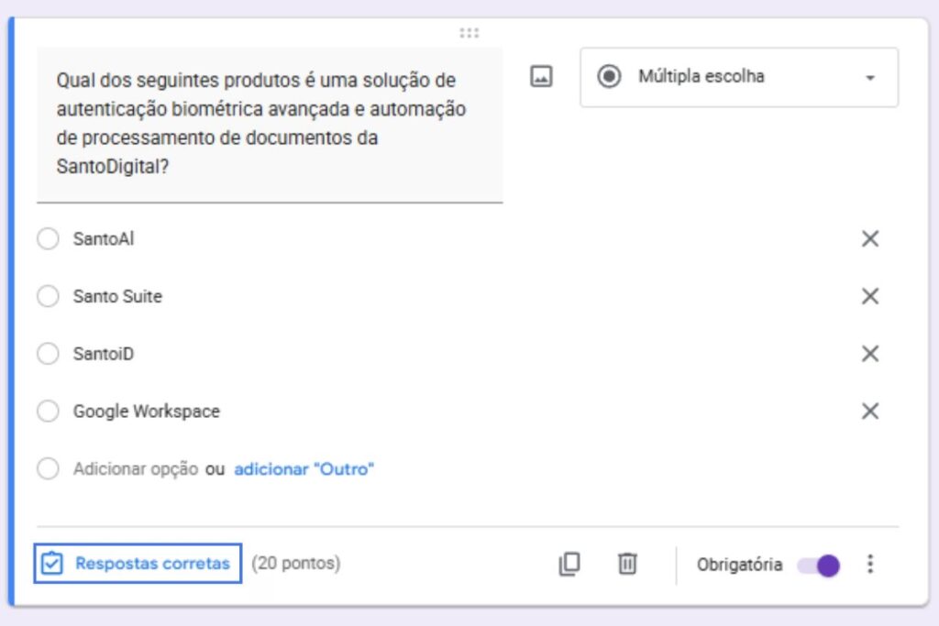Remove the Google Workspace option

tap(869, 412)
